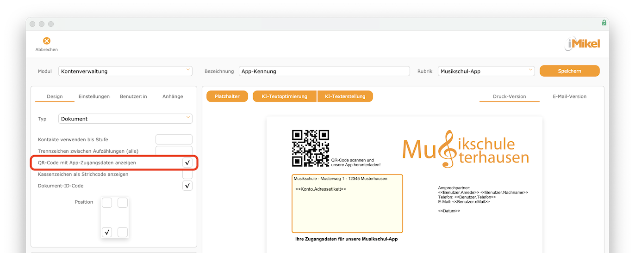Viewport: 635px width, 253px height.
Task: Click the QR-Code scannen caption text
Action: pos(356,162)
